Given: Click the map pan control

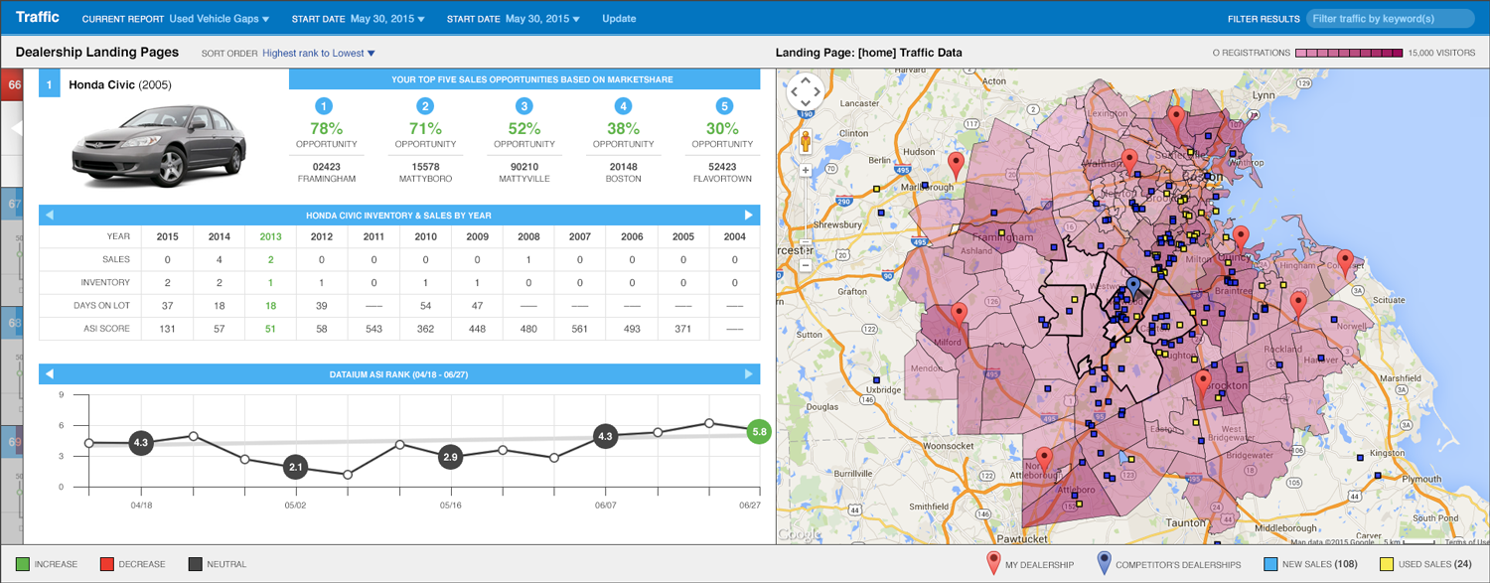Looking at the screenshot, I should pos(805,91).
